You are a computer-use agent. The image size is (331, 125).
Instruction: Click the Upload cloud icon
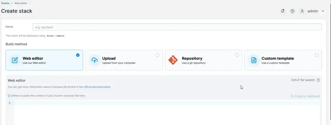(94, 60)
